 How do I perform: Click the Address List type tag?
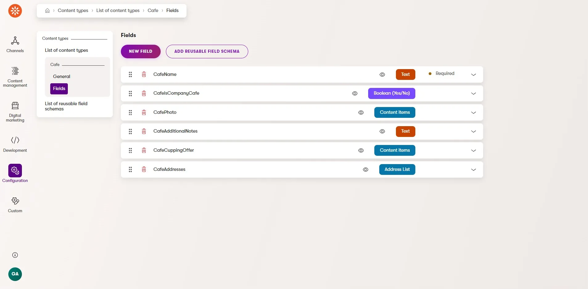click(x=397, y=169)
